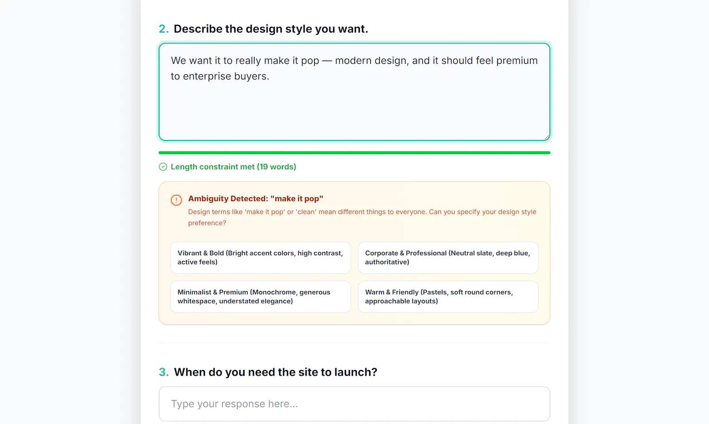Click the 'Ambiguity Detected: make it pop' heading
This screenshot has height=424, width=709.
click(256, 198)
